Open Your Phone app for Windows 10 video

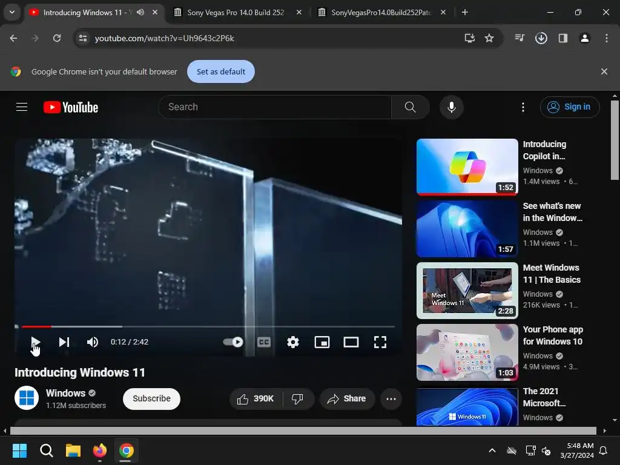point(467,352)
